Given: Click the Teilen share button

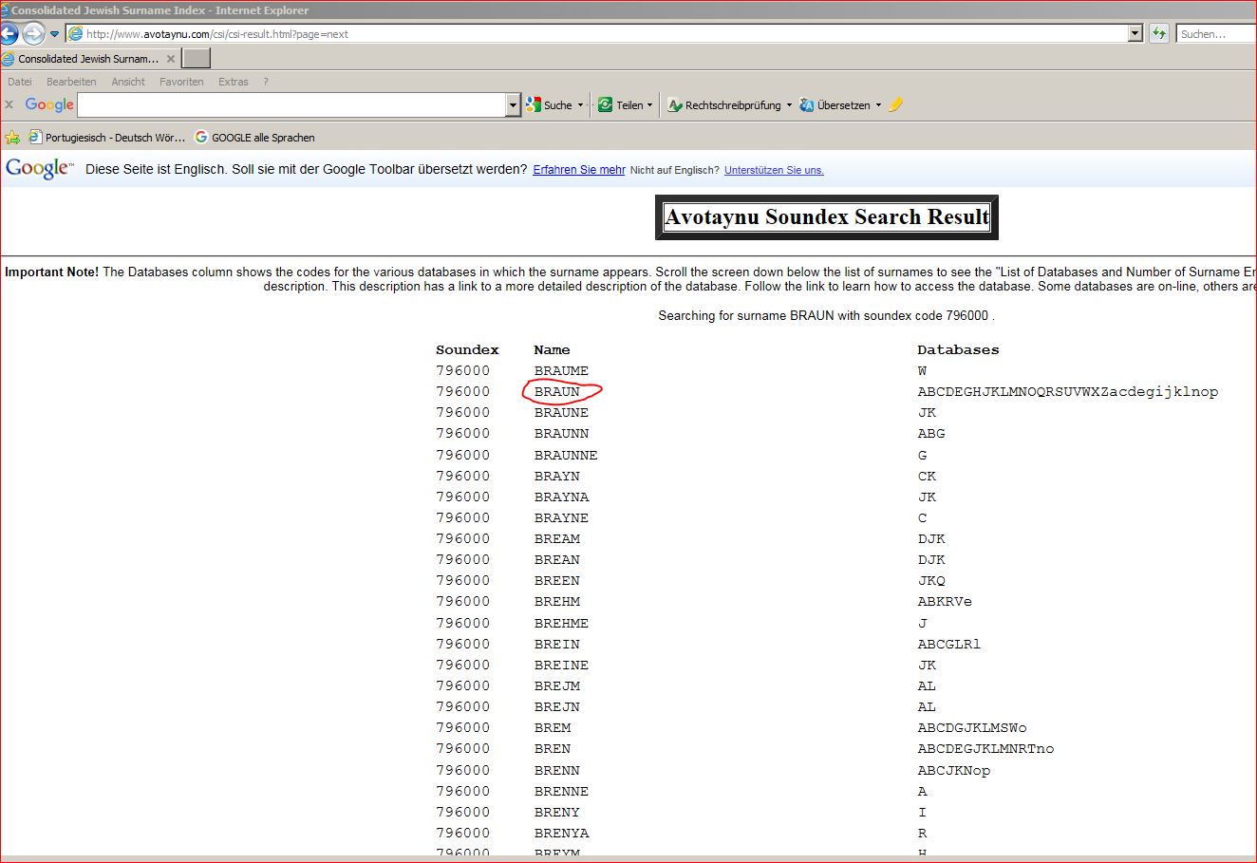Looking at the screenshot, I should click(620, 104).
